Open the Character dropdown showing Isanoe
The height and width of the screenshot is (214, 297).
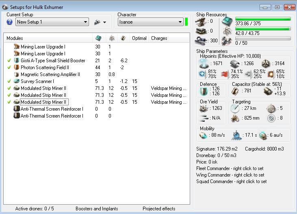151,22
